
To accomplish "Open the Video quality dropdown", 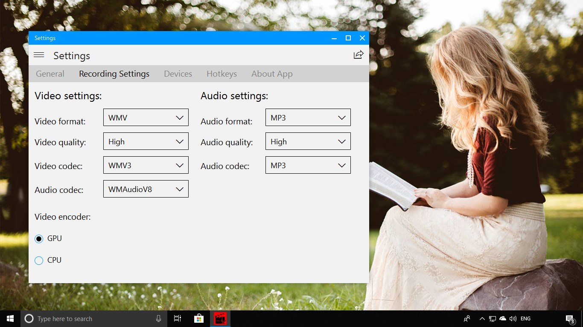I will (x=146, y=141).
